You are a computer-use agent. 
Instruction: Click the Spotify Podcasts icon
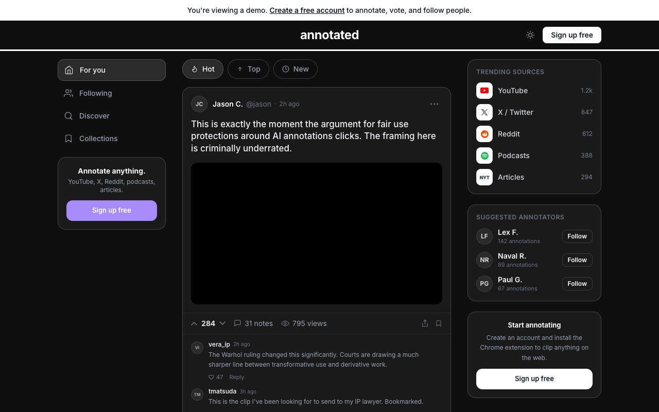click(484, 156)
